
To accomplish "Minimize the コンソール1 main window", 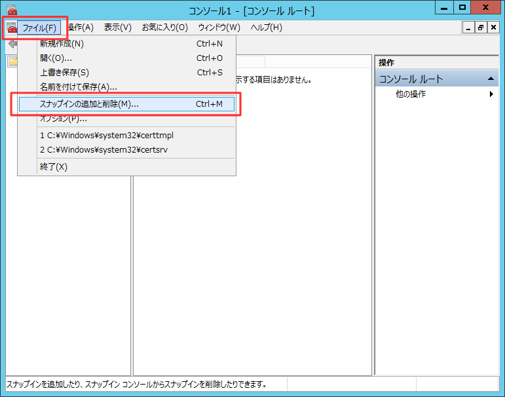I will tap(444, 7).
